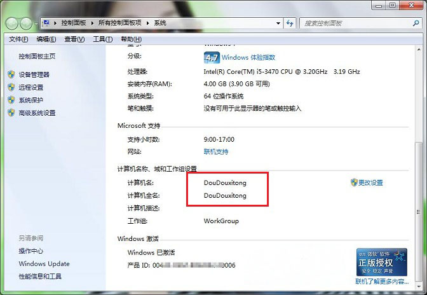Click the 产品 ID text line
The width and height of the screenshot is (427, 295).
click(x=181, y=265)
